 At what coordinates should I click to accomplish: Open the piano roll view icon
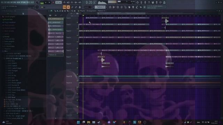(114, 7)
